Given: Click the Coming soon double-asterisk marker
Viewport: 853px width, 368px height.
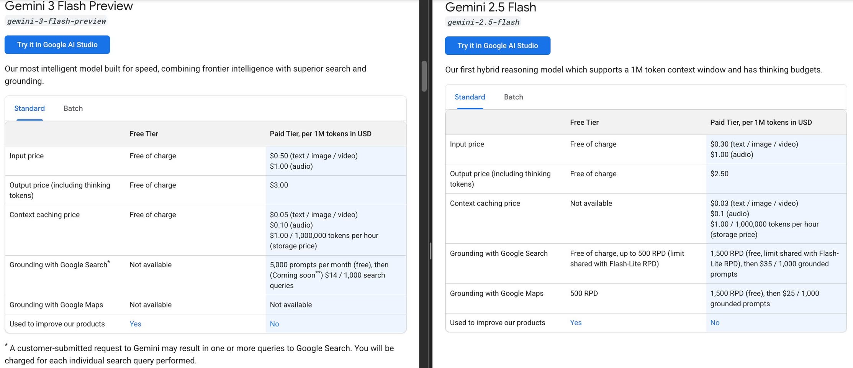Looking at the screenshot, I should [x=318, y=272].
